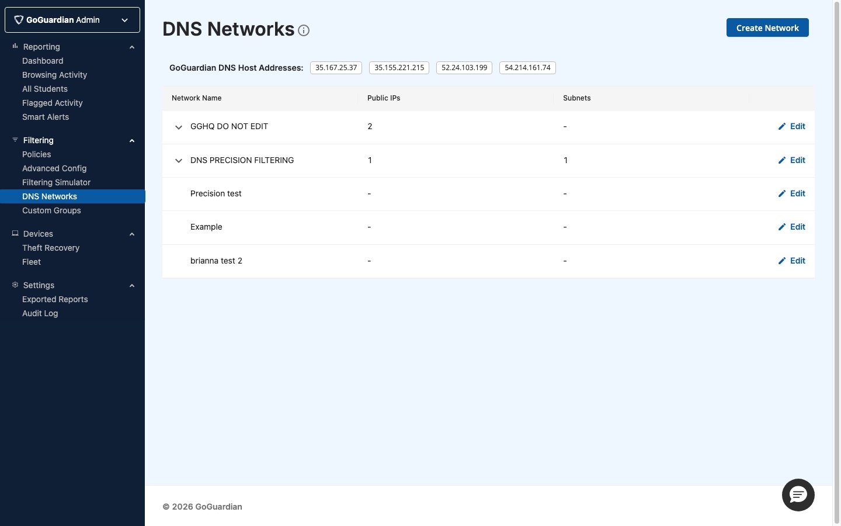Open Advanced Config page
Image resolution: width=841 pixels, height=526 pixels.
click(54, 168)
